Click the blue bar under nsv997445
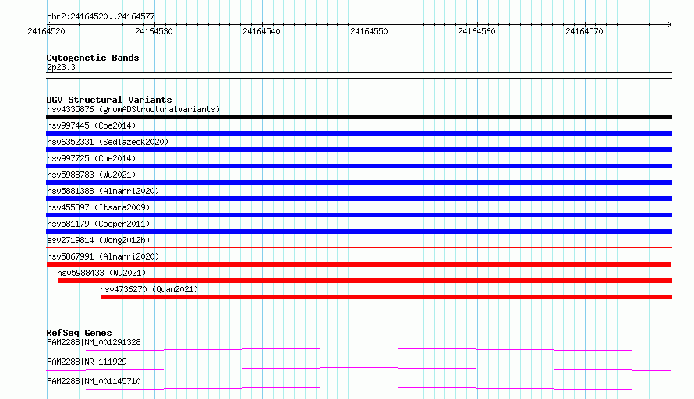694x399 pixels. 359,133
